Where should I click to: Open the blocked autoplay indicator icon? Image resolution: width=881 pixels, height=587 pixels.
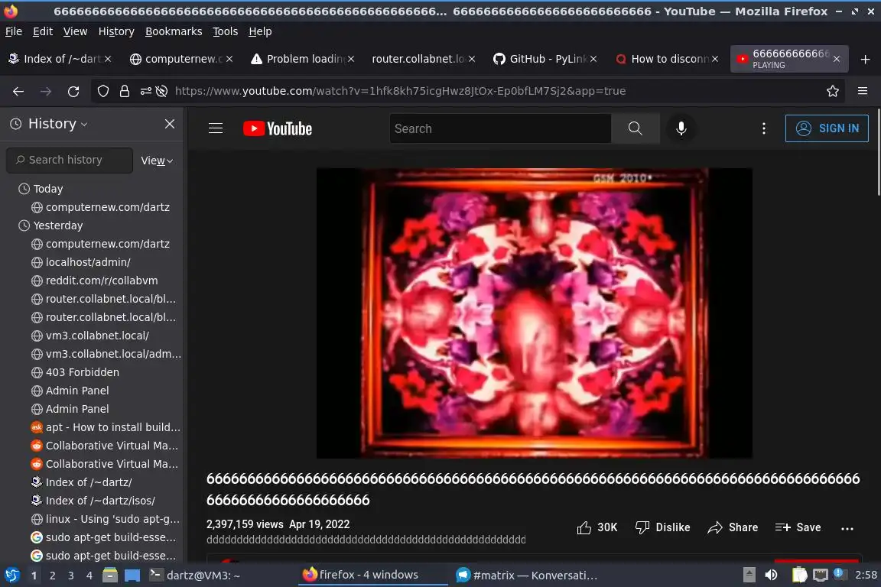(162, 91)
